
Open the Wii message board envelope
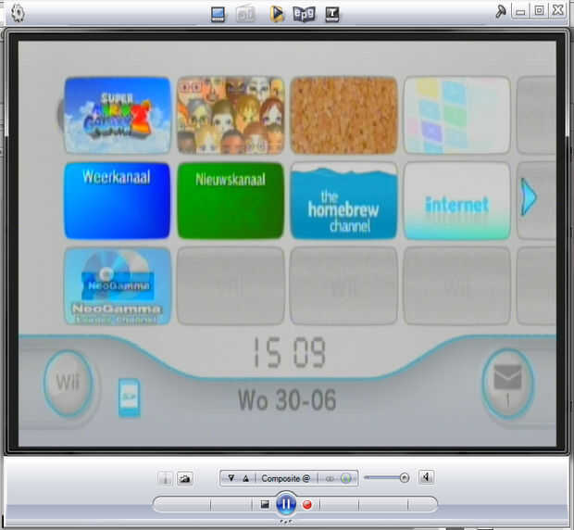click(x=507, y=385)
